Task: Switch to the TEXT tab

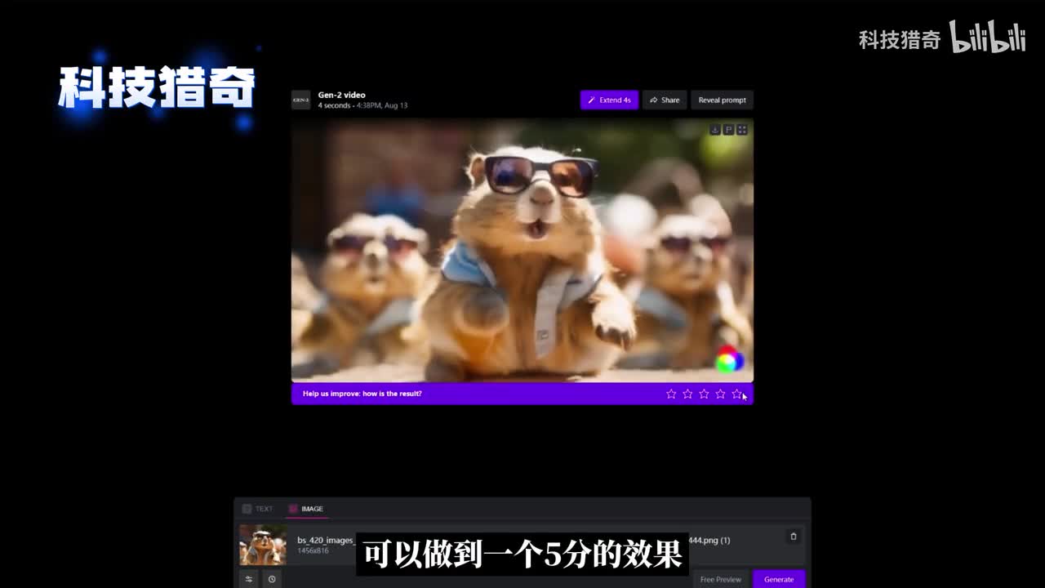Action: [x=258, y=509]
